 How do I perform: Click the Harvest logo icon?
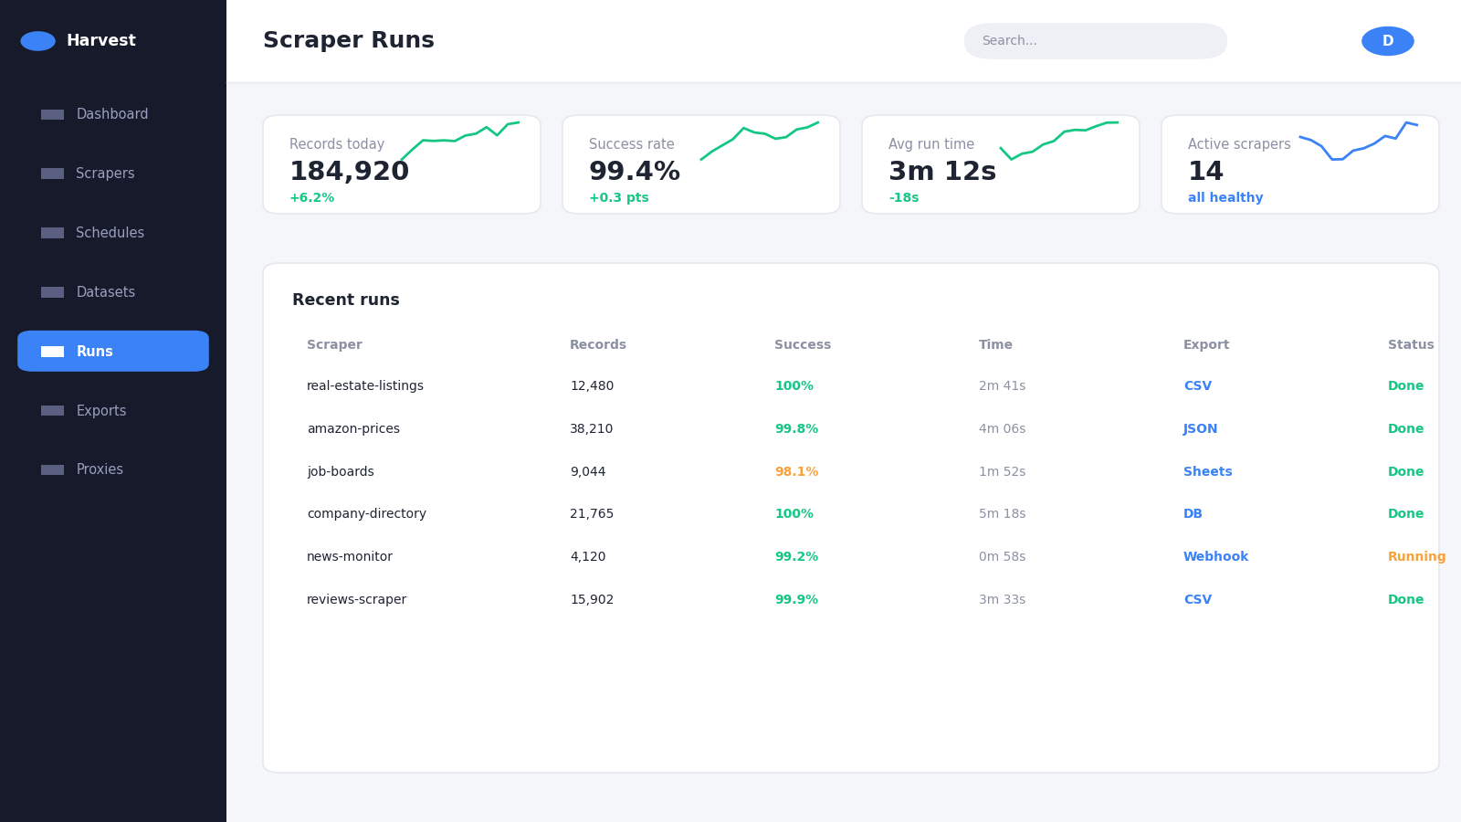[37, 41]
